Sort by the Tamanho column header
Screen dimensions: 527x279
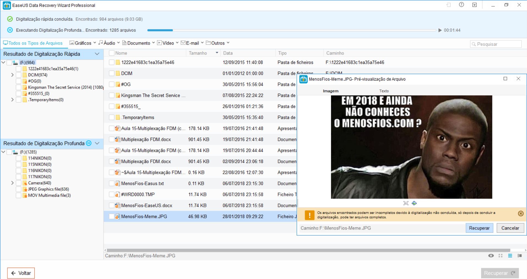[203, 53]
